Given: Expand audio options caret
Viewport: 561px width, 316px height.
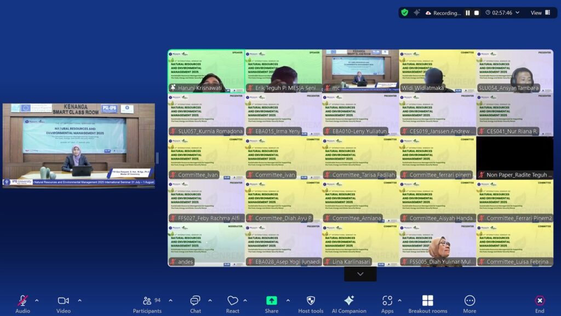Looking at the screenshot, I should click(x=37, y=301).
